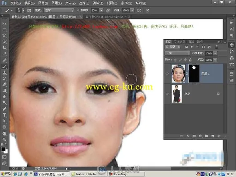Open the layer blend mode dropdown

click(x=177, y=53)
